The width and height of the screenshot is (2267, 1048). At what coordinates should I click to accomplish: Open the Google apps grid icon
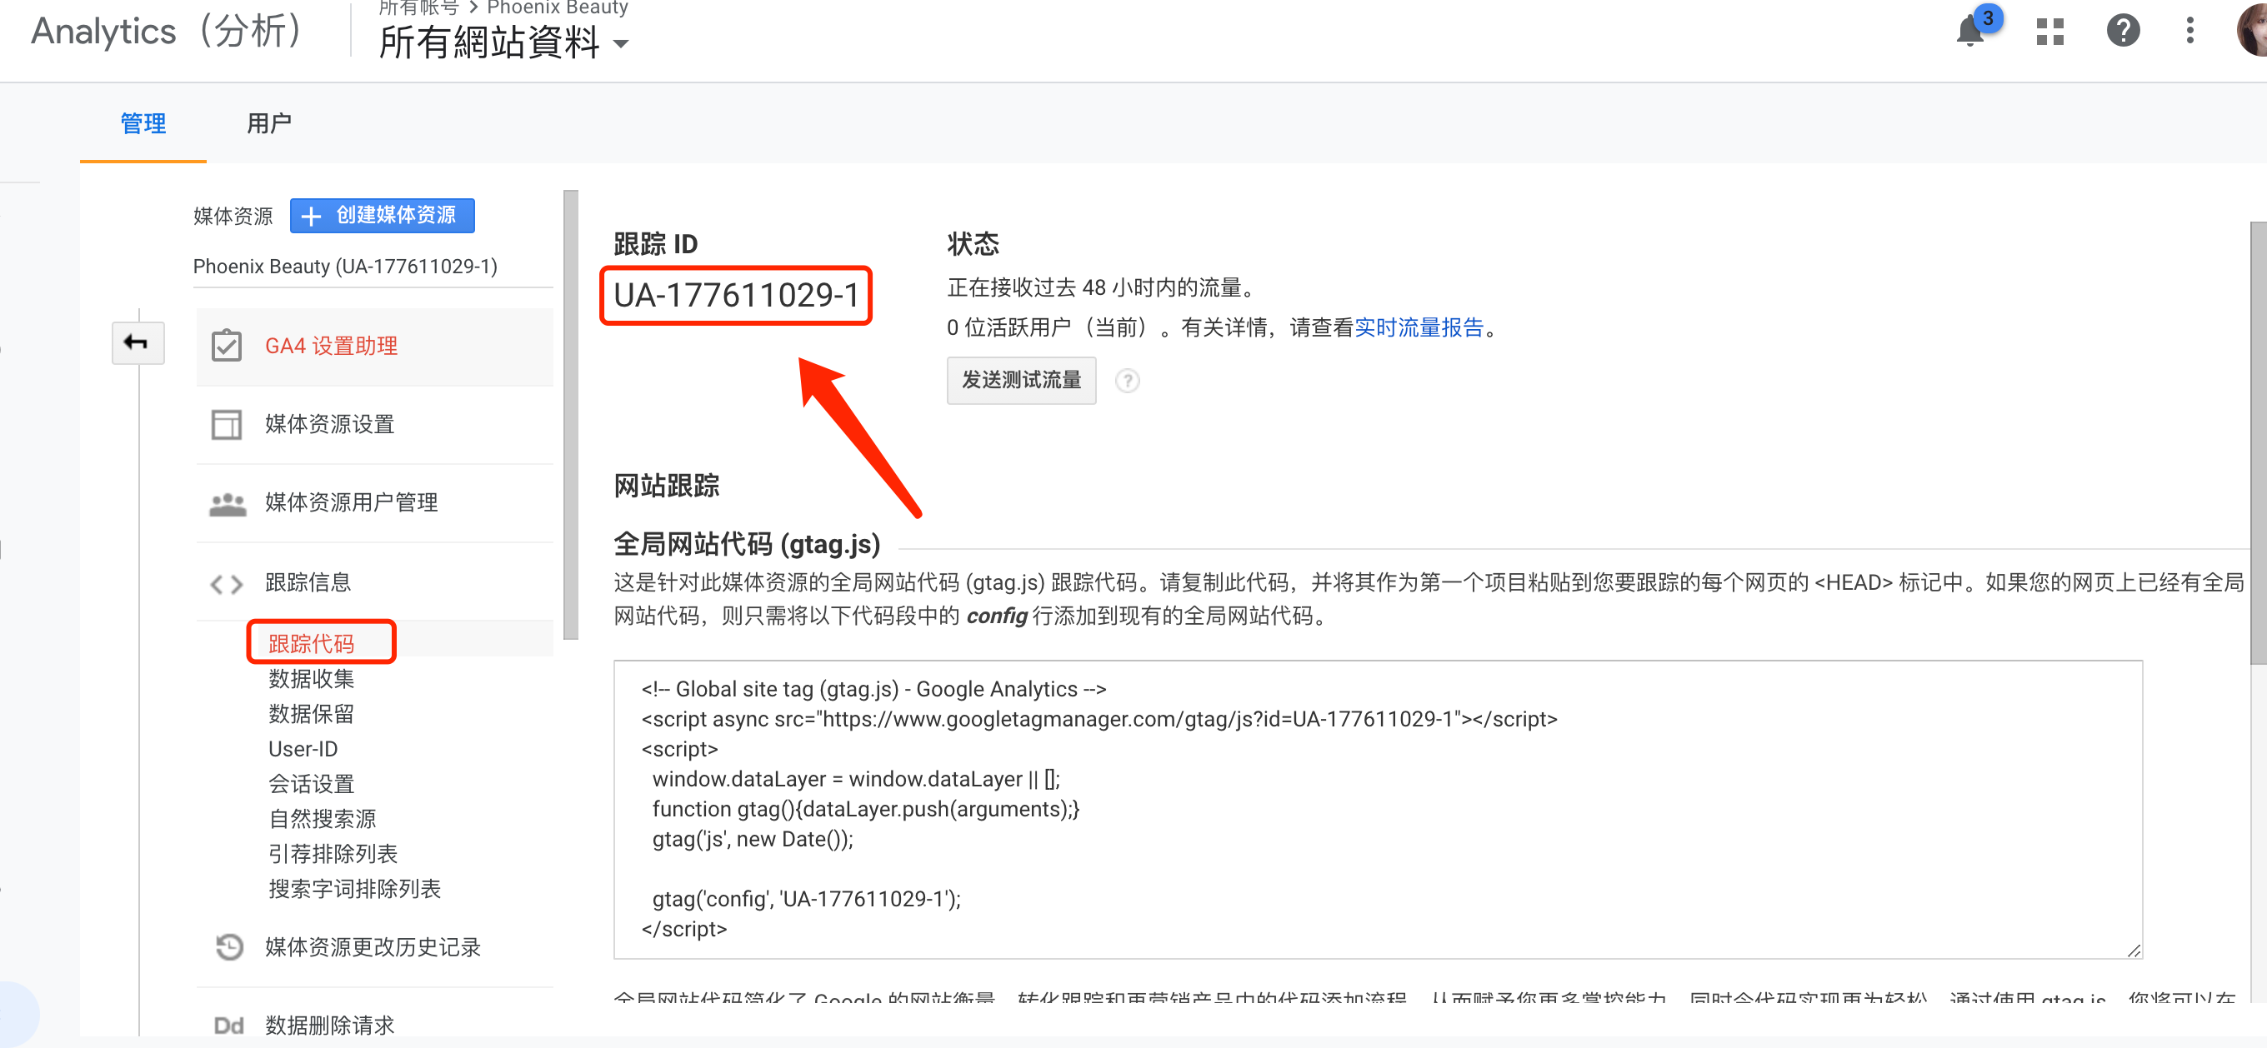point(2049,32)
